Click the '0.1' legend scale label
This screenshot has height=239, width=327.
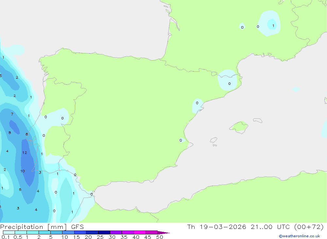pyautogui.click(x=6, y=237)
